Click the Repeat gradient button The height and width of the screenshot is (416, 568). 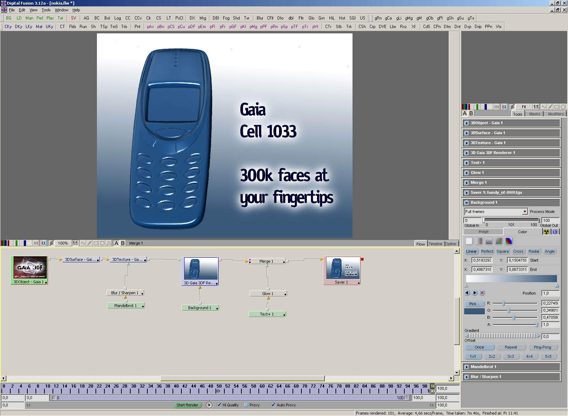point(511,347)
